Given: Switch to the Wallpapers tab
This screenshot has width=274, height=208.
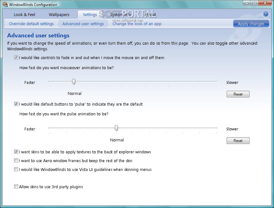Looking at the screenshot, I should pos(59,14).
